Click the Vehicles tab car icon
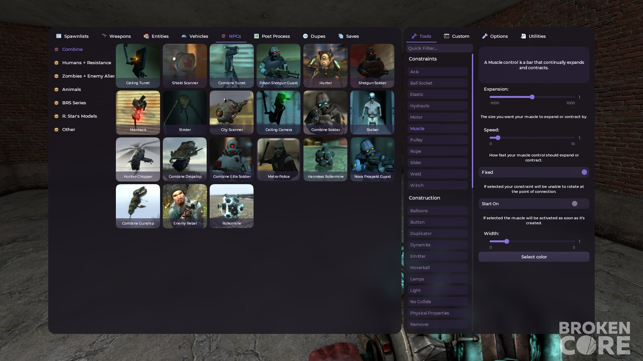 click(x=184, y=36)
